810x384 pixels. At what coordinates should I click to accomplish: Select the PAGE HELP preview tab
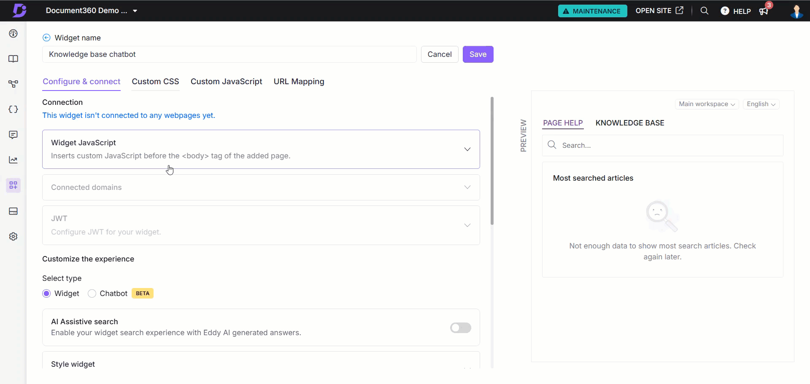coord(563,123)
